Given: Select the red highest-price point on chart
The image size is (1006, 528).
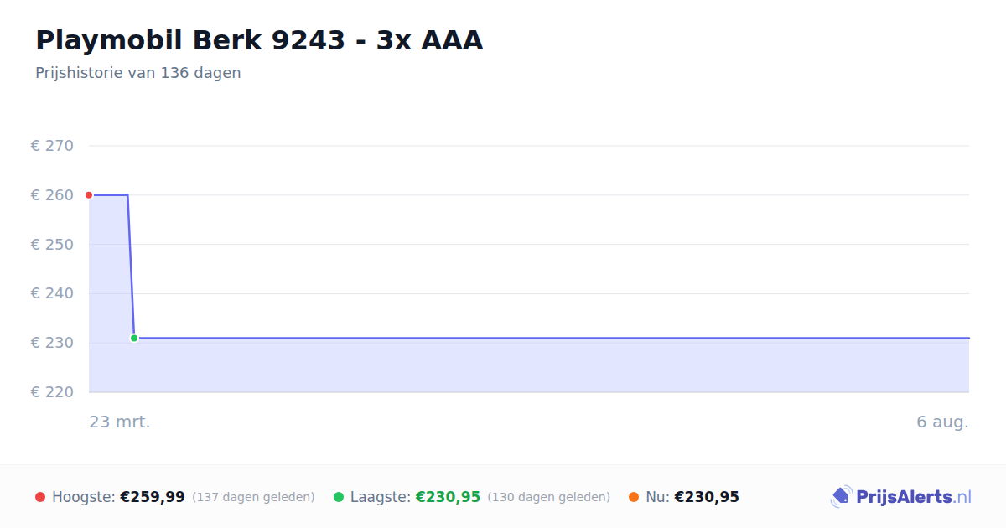Looking at the screenshot, I should 89,195.
